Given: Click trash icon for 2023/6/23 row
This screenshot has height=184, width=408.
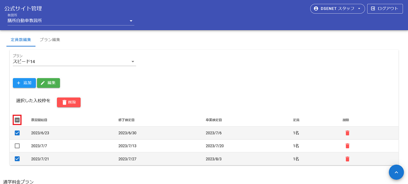Looking at the screenshot, I should (x=347, y=133).
